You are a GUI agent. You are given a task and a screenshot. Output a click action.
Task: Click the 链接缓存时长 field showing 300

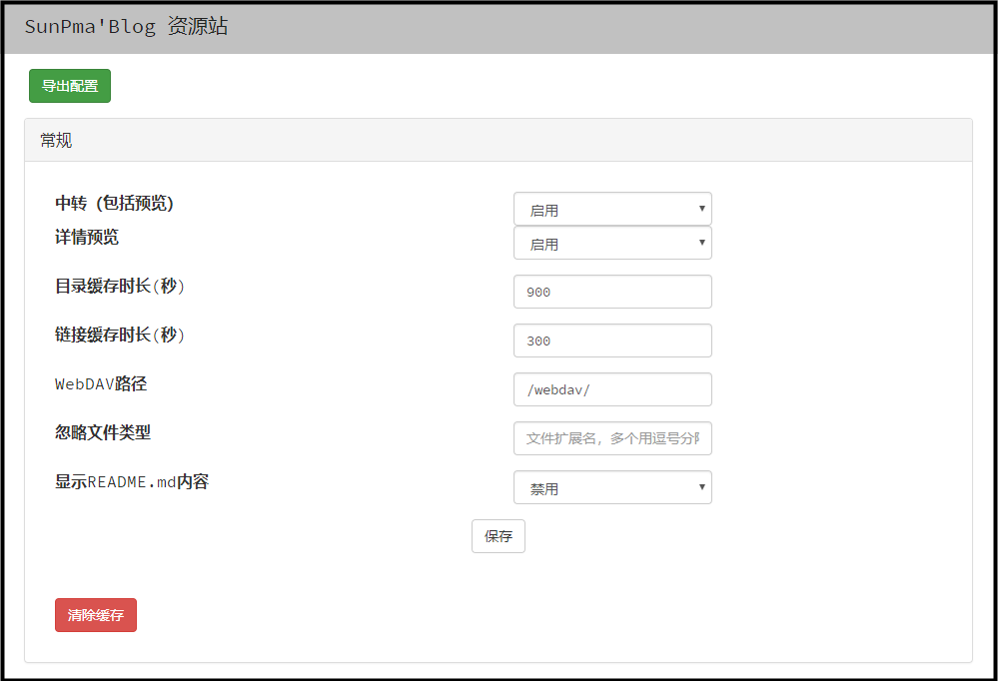click(x=611, y=340)
